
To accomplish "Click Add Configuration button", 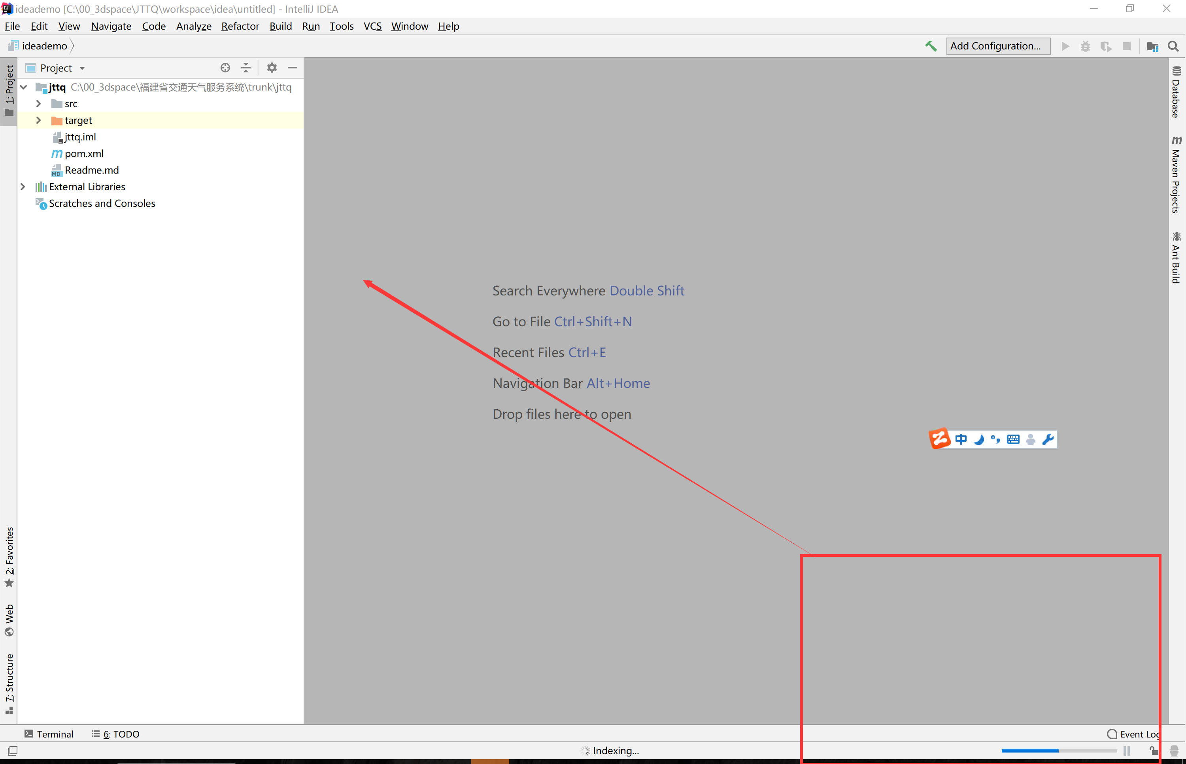I will pyautogui.click(x=997, y=46).
